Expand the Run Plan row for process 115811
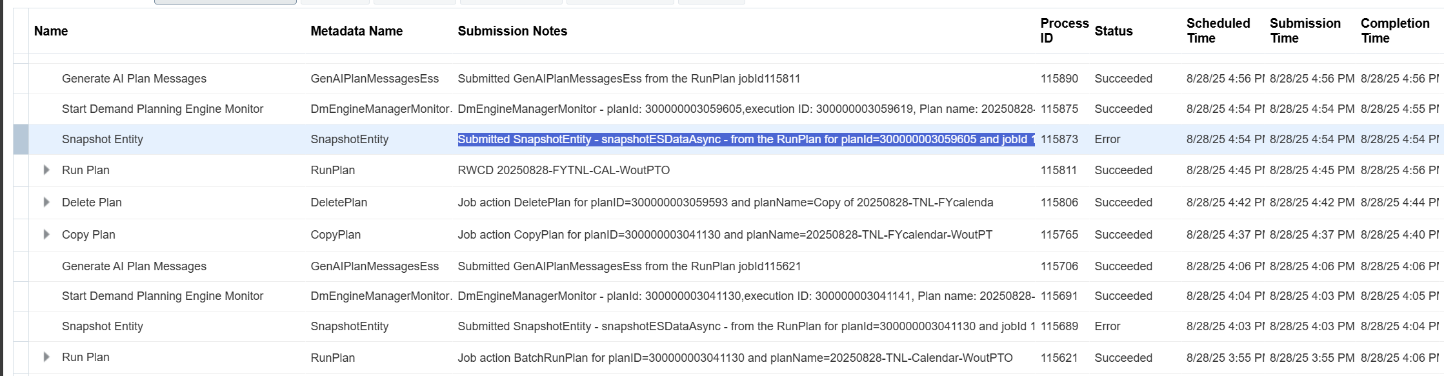 [46, 170]
